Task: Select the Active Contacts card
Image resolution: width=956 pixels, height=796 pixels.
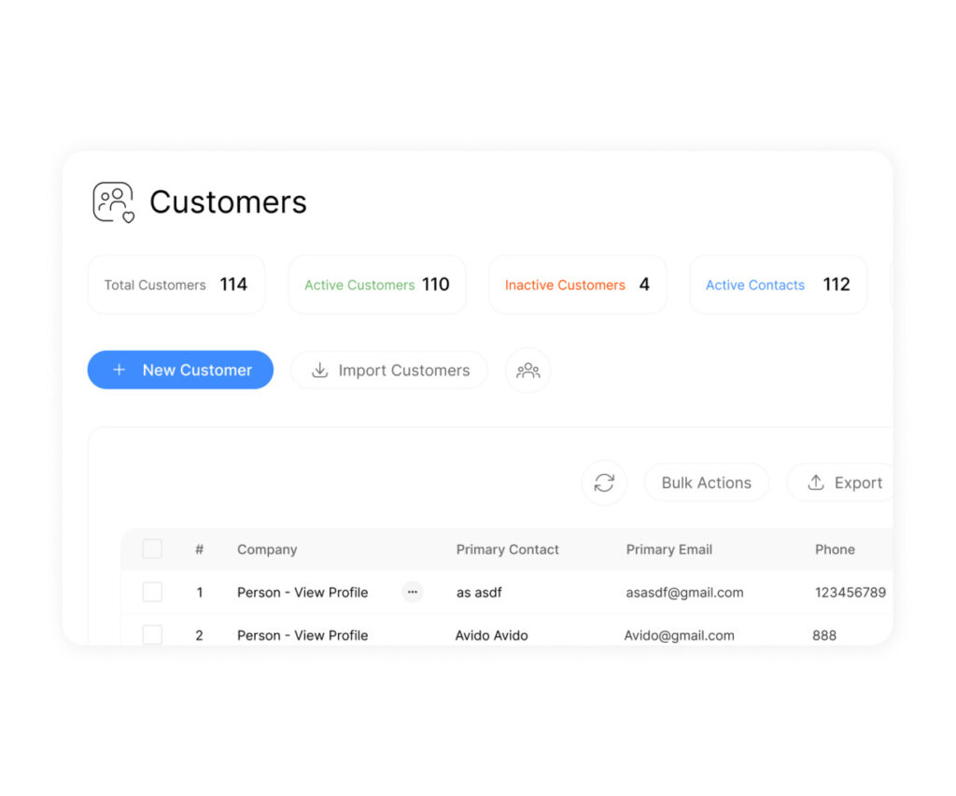Action: (778, 285)
